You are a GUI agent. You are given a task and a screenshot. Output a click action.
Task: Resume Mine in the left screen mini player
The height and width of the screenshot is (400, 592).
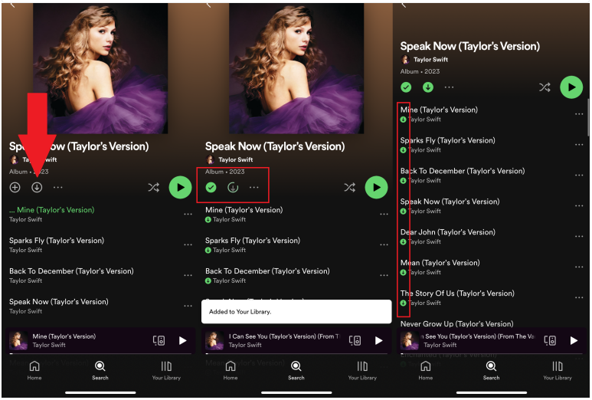[183, 341]
